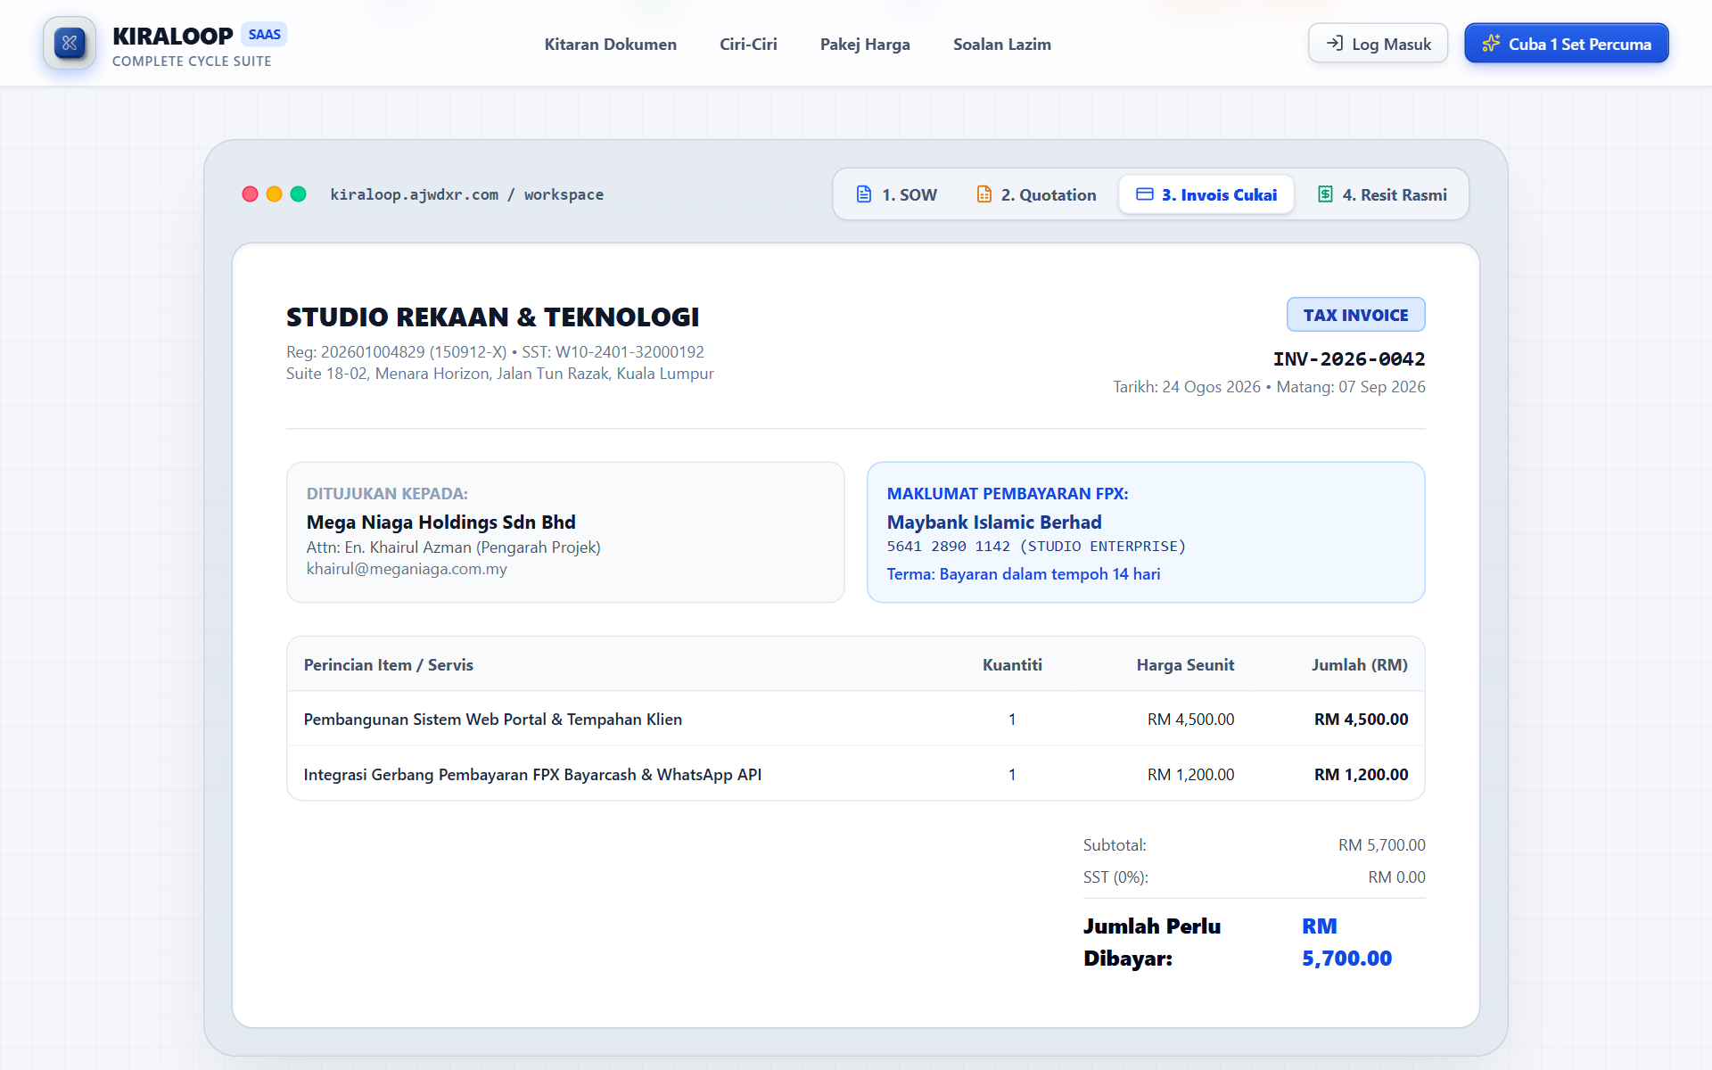
Task: Click the DITUJUKAN KEPADA label
Action: click(387, 494)
